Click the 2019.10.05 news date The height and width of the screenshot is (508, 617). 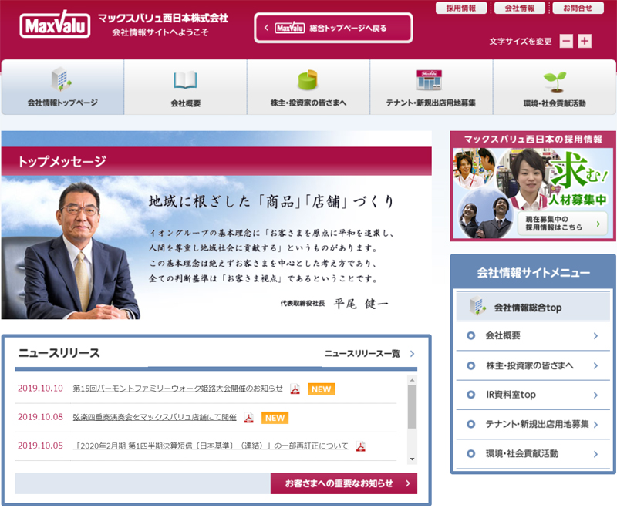[40, 446]
